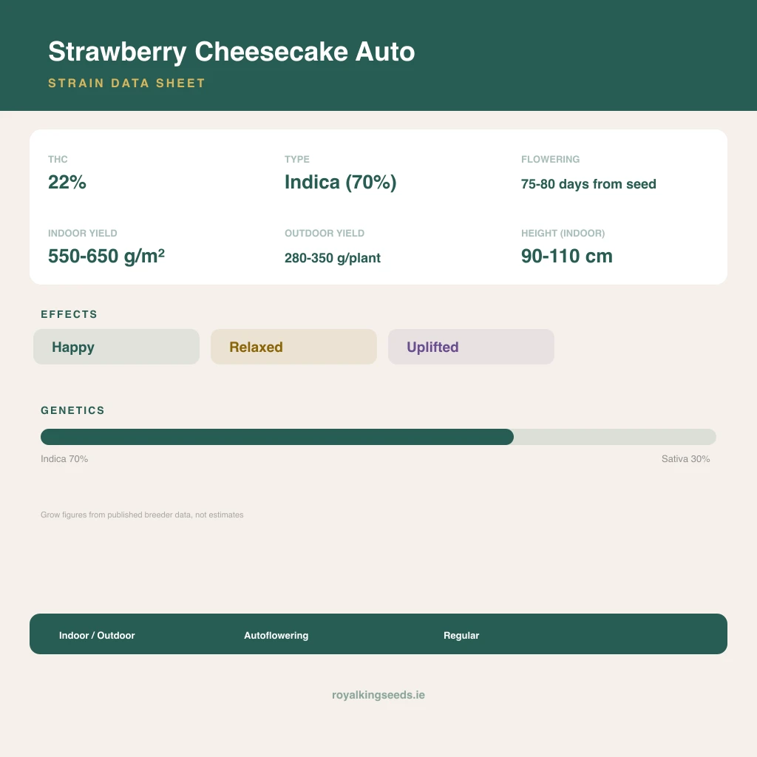Click the THC 22% value
The height and width of the screenshot is (757, 757).
[67, 182]
